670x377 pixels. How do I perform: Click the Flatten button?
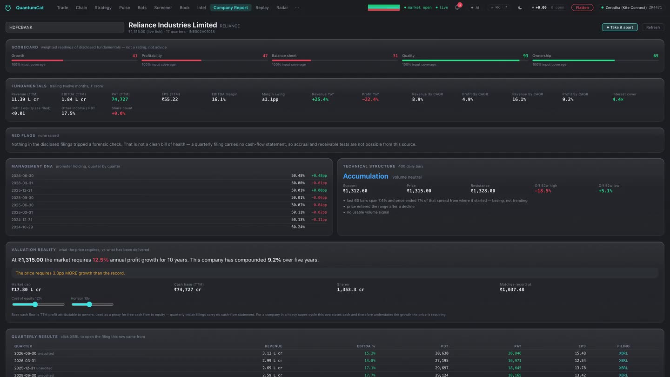point(583,7)
